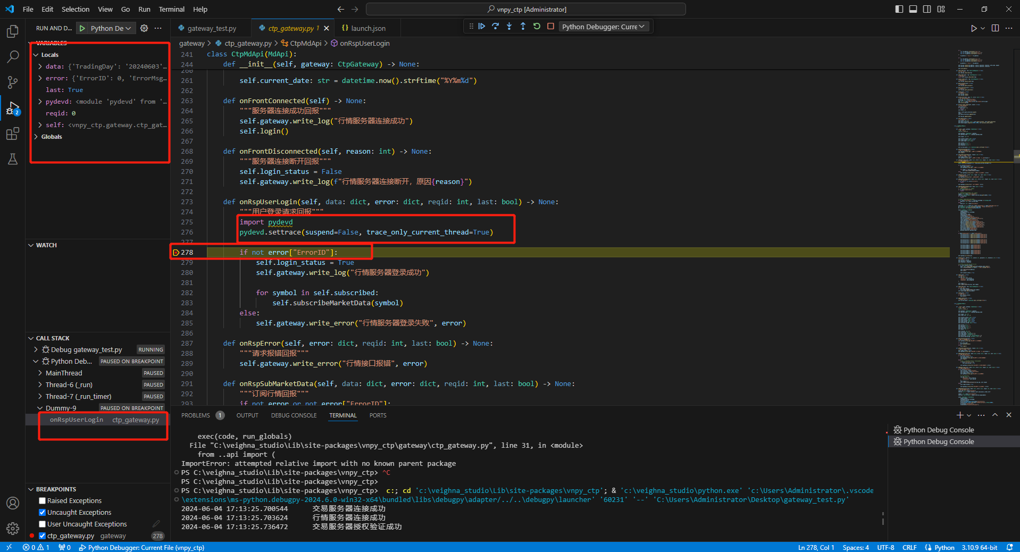Click the Step Into debug icon
1020x552 pixels.
point(509,27)
